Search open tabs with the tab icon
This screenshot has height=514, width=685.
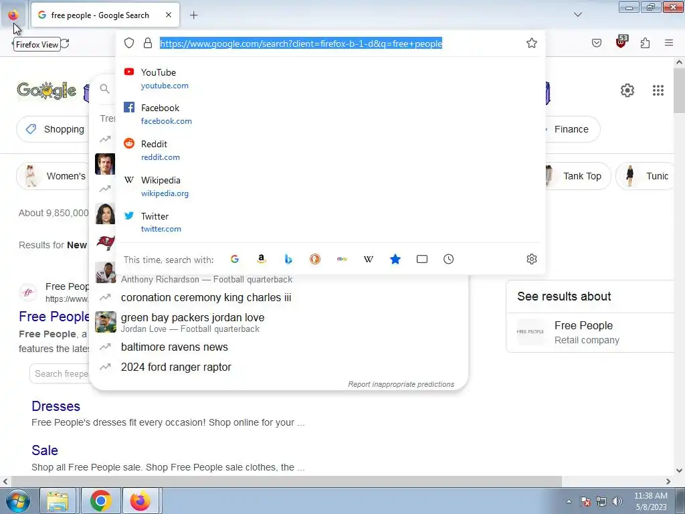pos(422,259)
